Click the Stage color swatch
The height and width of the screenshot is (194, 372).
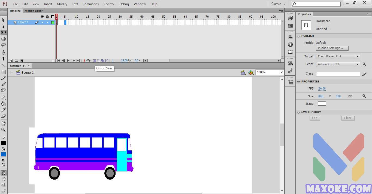click(x=322, y=103)
